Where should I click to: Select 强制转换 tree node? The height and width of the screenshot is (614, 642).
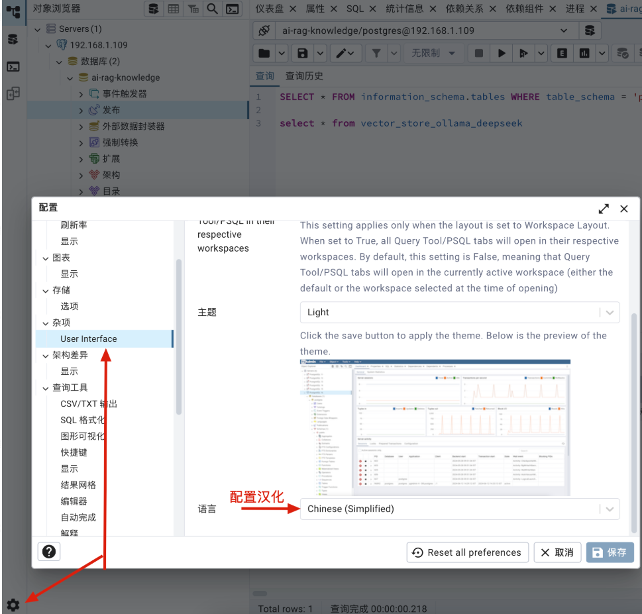120,143
